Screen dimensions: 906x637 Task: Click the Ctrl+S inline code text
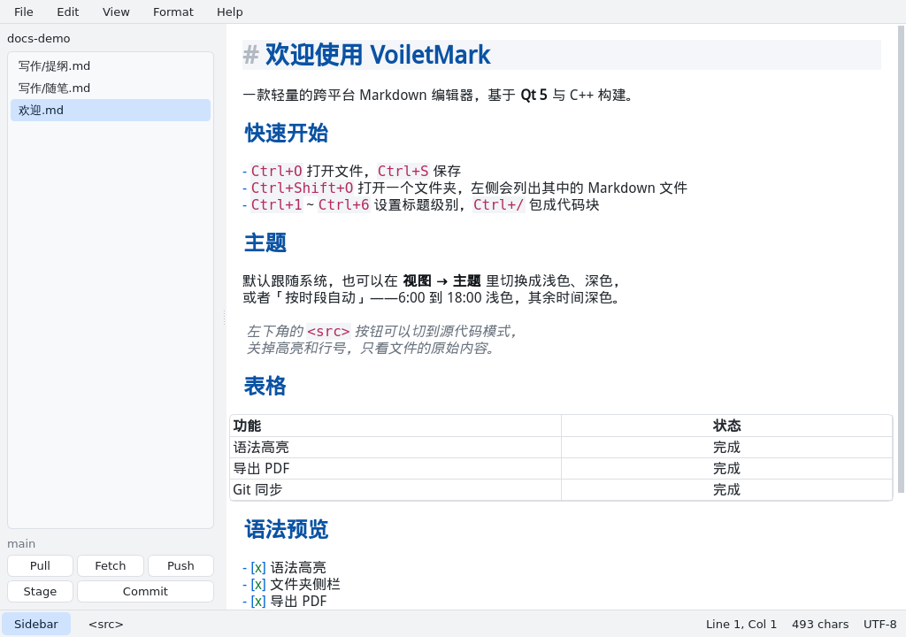pyautogui.click(x=403, y=171)
